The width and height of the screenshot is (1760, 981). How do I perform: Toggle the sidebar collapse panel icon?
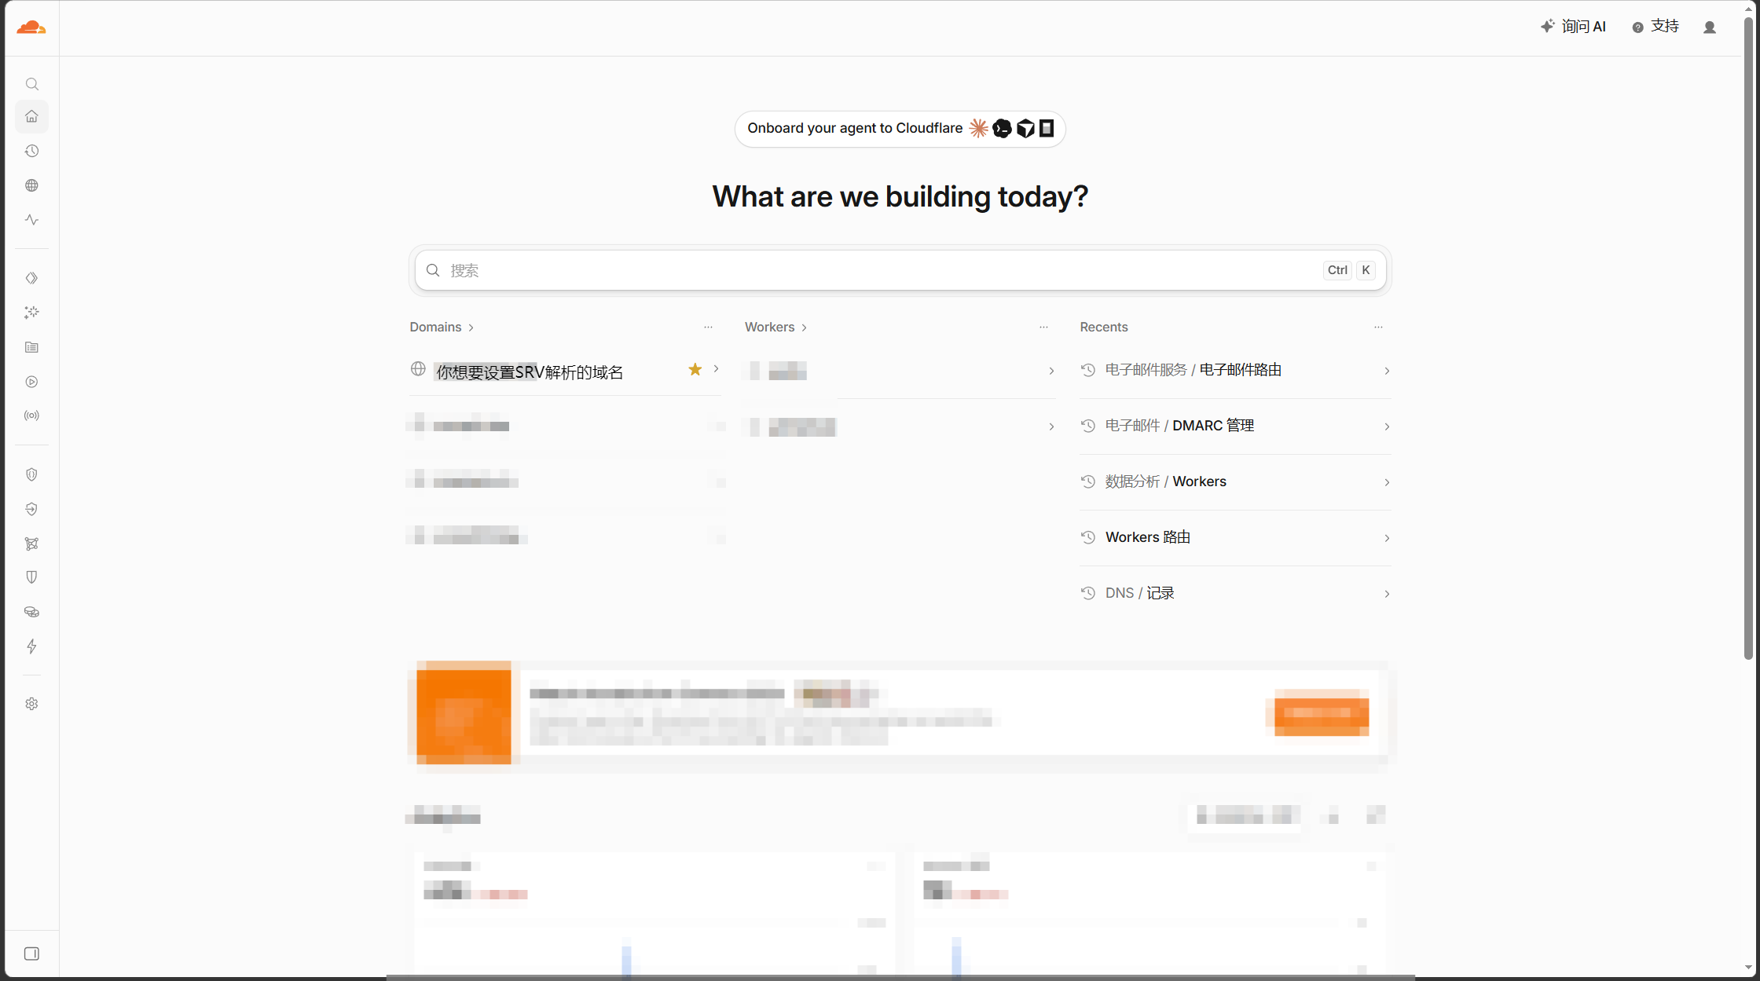pyautogui.click(x=31, y=954)
